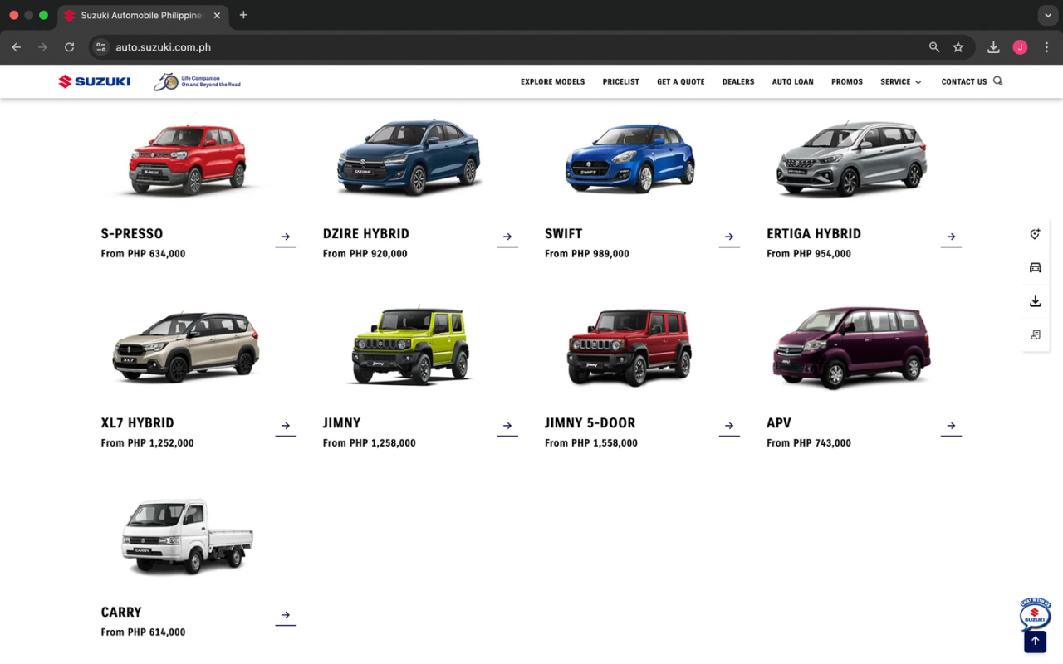Go to the Pricelist menu item

click(x=620, y=82)
